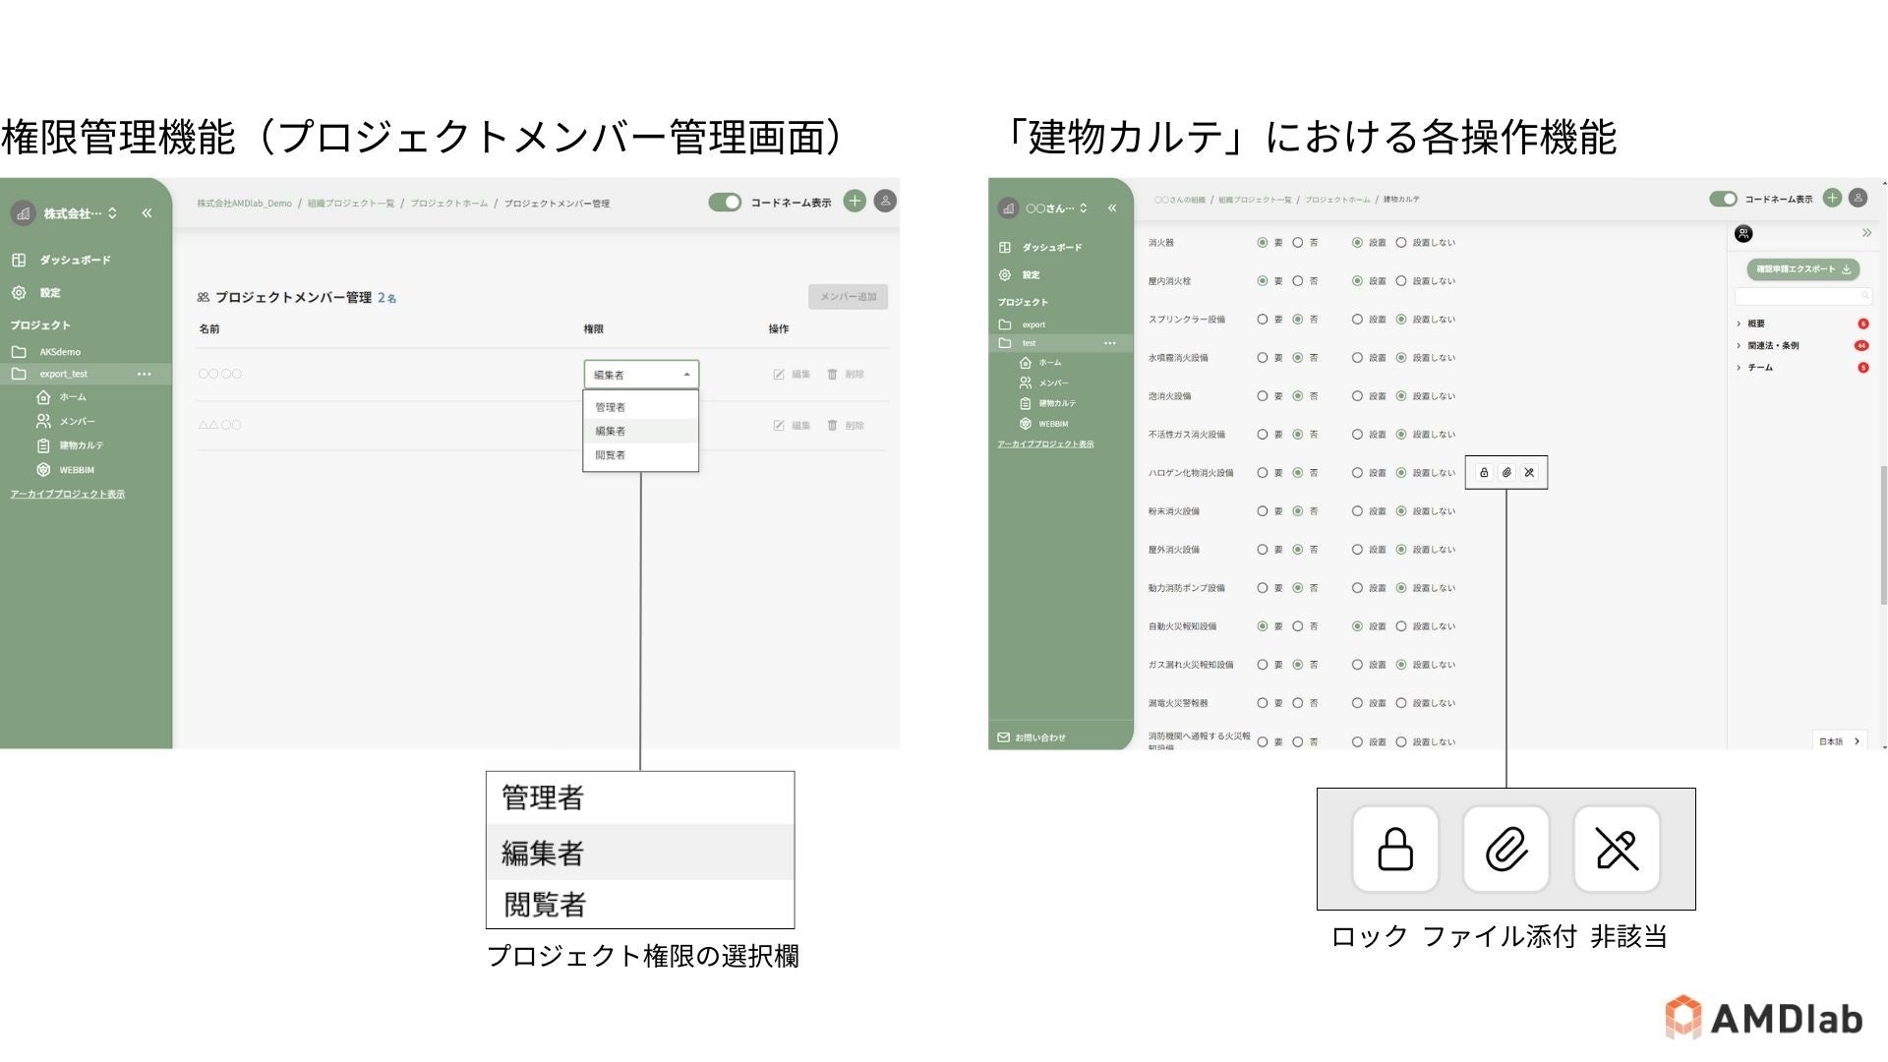Open the 編集者 permission dropdown

click(641, 375)
